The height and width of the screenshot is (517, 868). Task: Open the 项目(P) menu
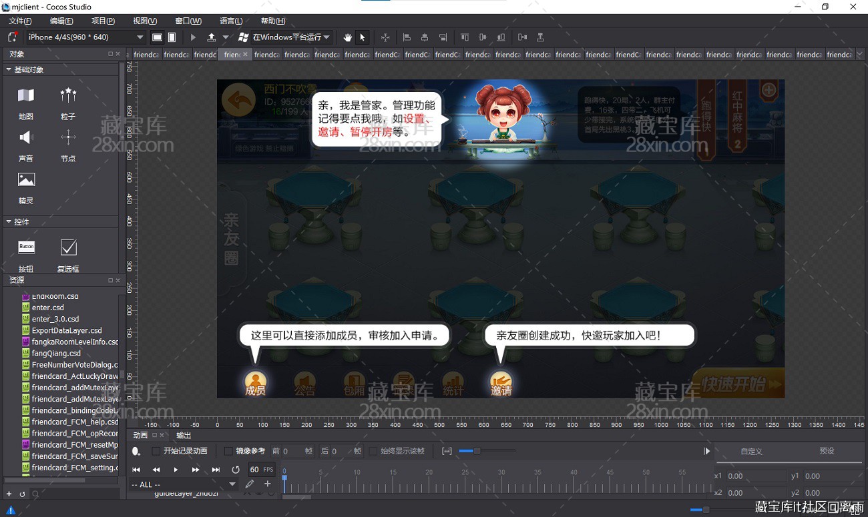tap(103, 21)
